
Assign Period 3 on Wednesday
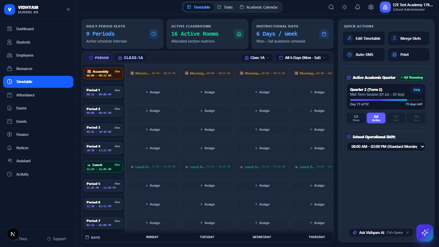[262, 129]
